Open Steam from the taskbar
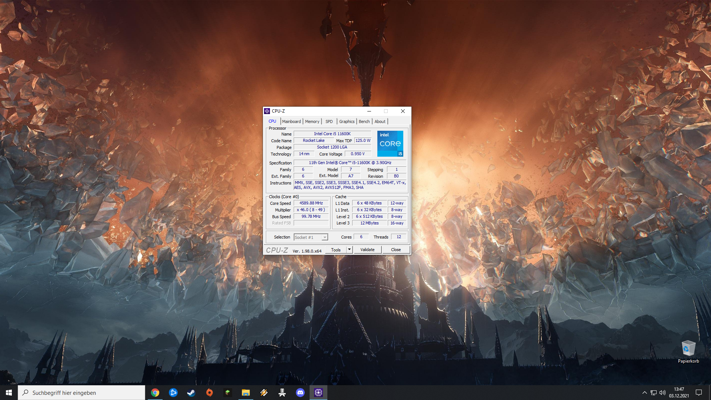 tap(191, 393)
